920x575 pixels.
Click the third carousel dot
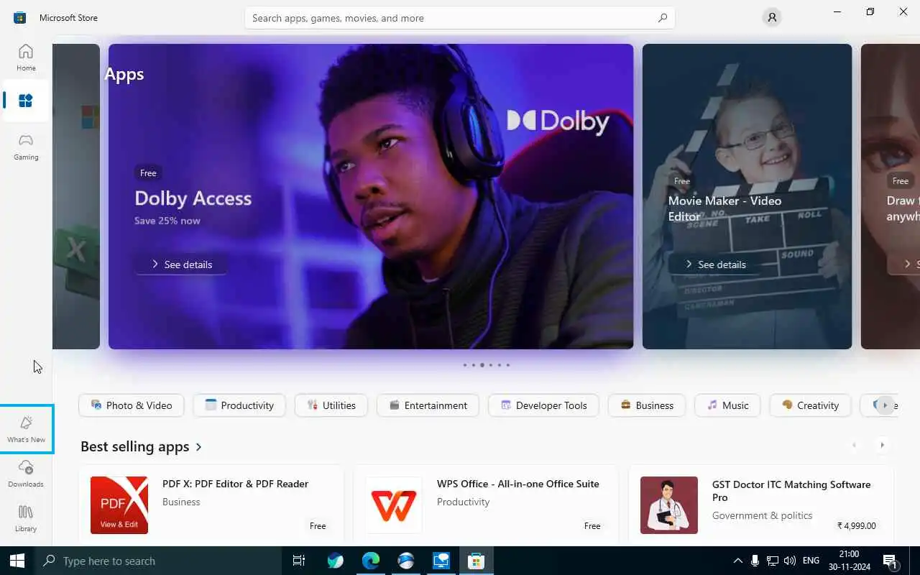click(x=482, y=365)
